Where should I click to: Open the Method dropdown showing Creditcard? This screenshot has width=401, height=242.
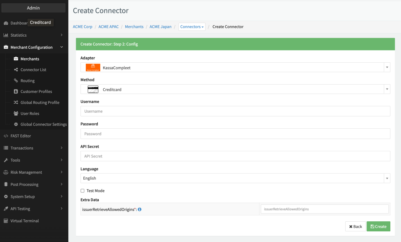pyautogui.click(x=235, y=90)
